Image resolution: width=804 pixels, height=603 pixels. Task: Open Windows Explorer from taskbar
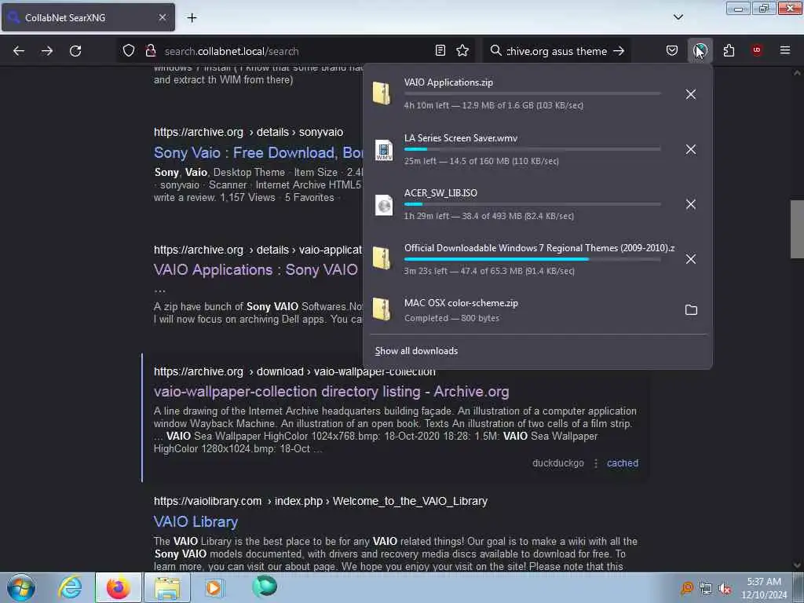click(x=167, y=587)
